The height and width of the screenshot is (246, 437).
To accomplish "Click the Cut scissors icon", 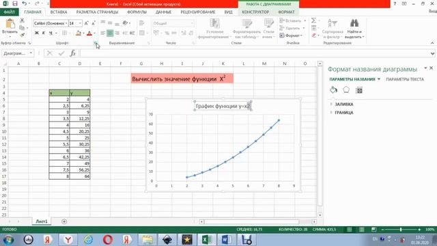I will 22,20.
